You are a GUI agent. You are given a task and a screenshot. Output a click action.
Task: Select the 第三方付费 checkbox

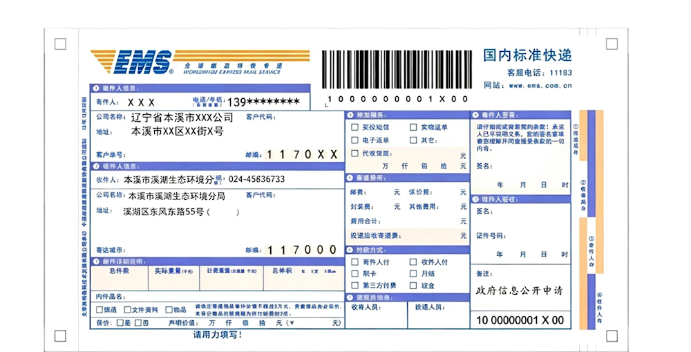pos(354,286)
